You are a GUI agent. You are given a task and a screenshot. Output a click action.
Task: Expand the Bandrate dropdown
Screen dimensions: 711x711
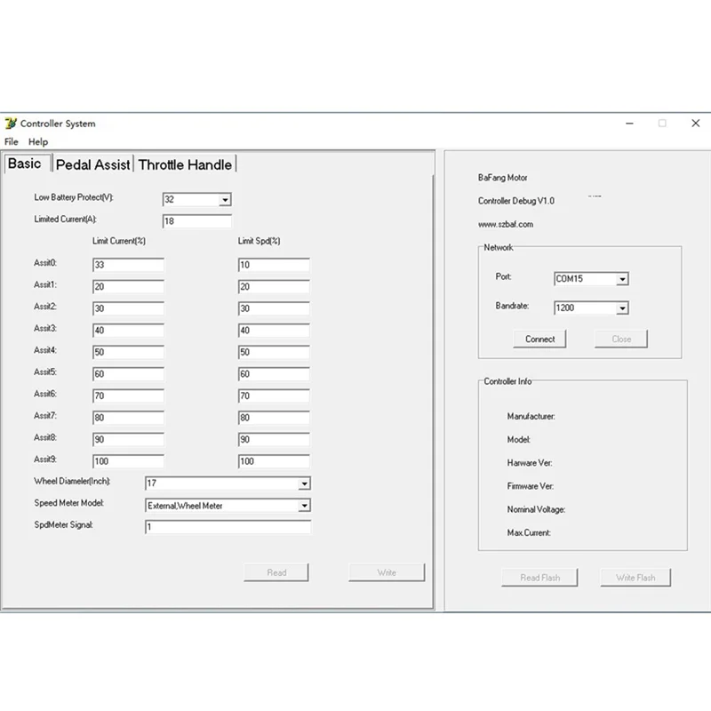pos(622,308)
